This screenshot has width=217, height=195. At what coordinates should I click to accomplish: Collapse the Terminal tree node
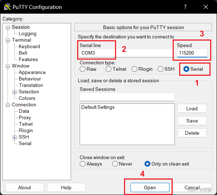8,41
